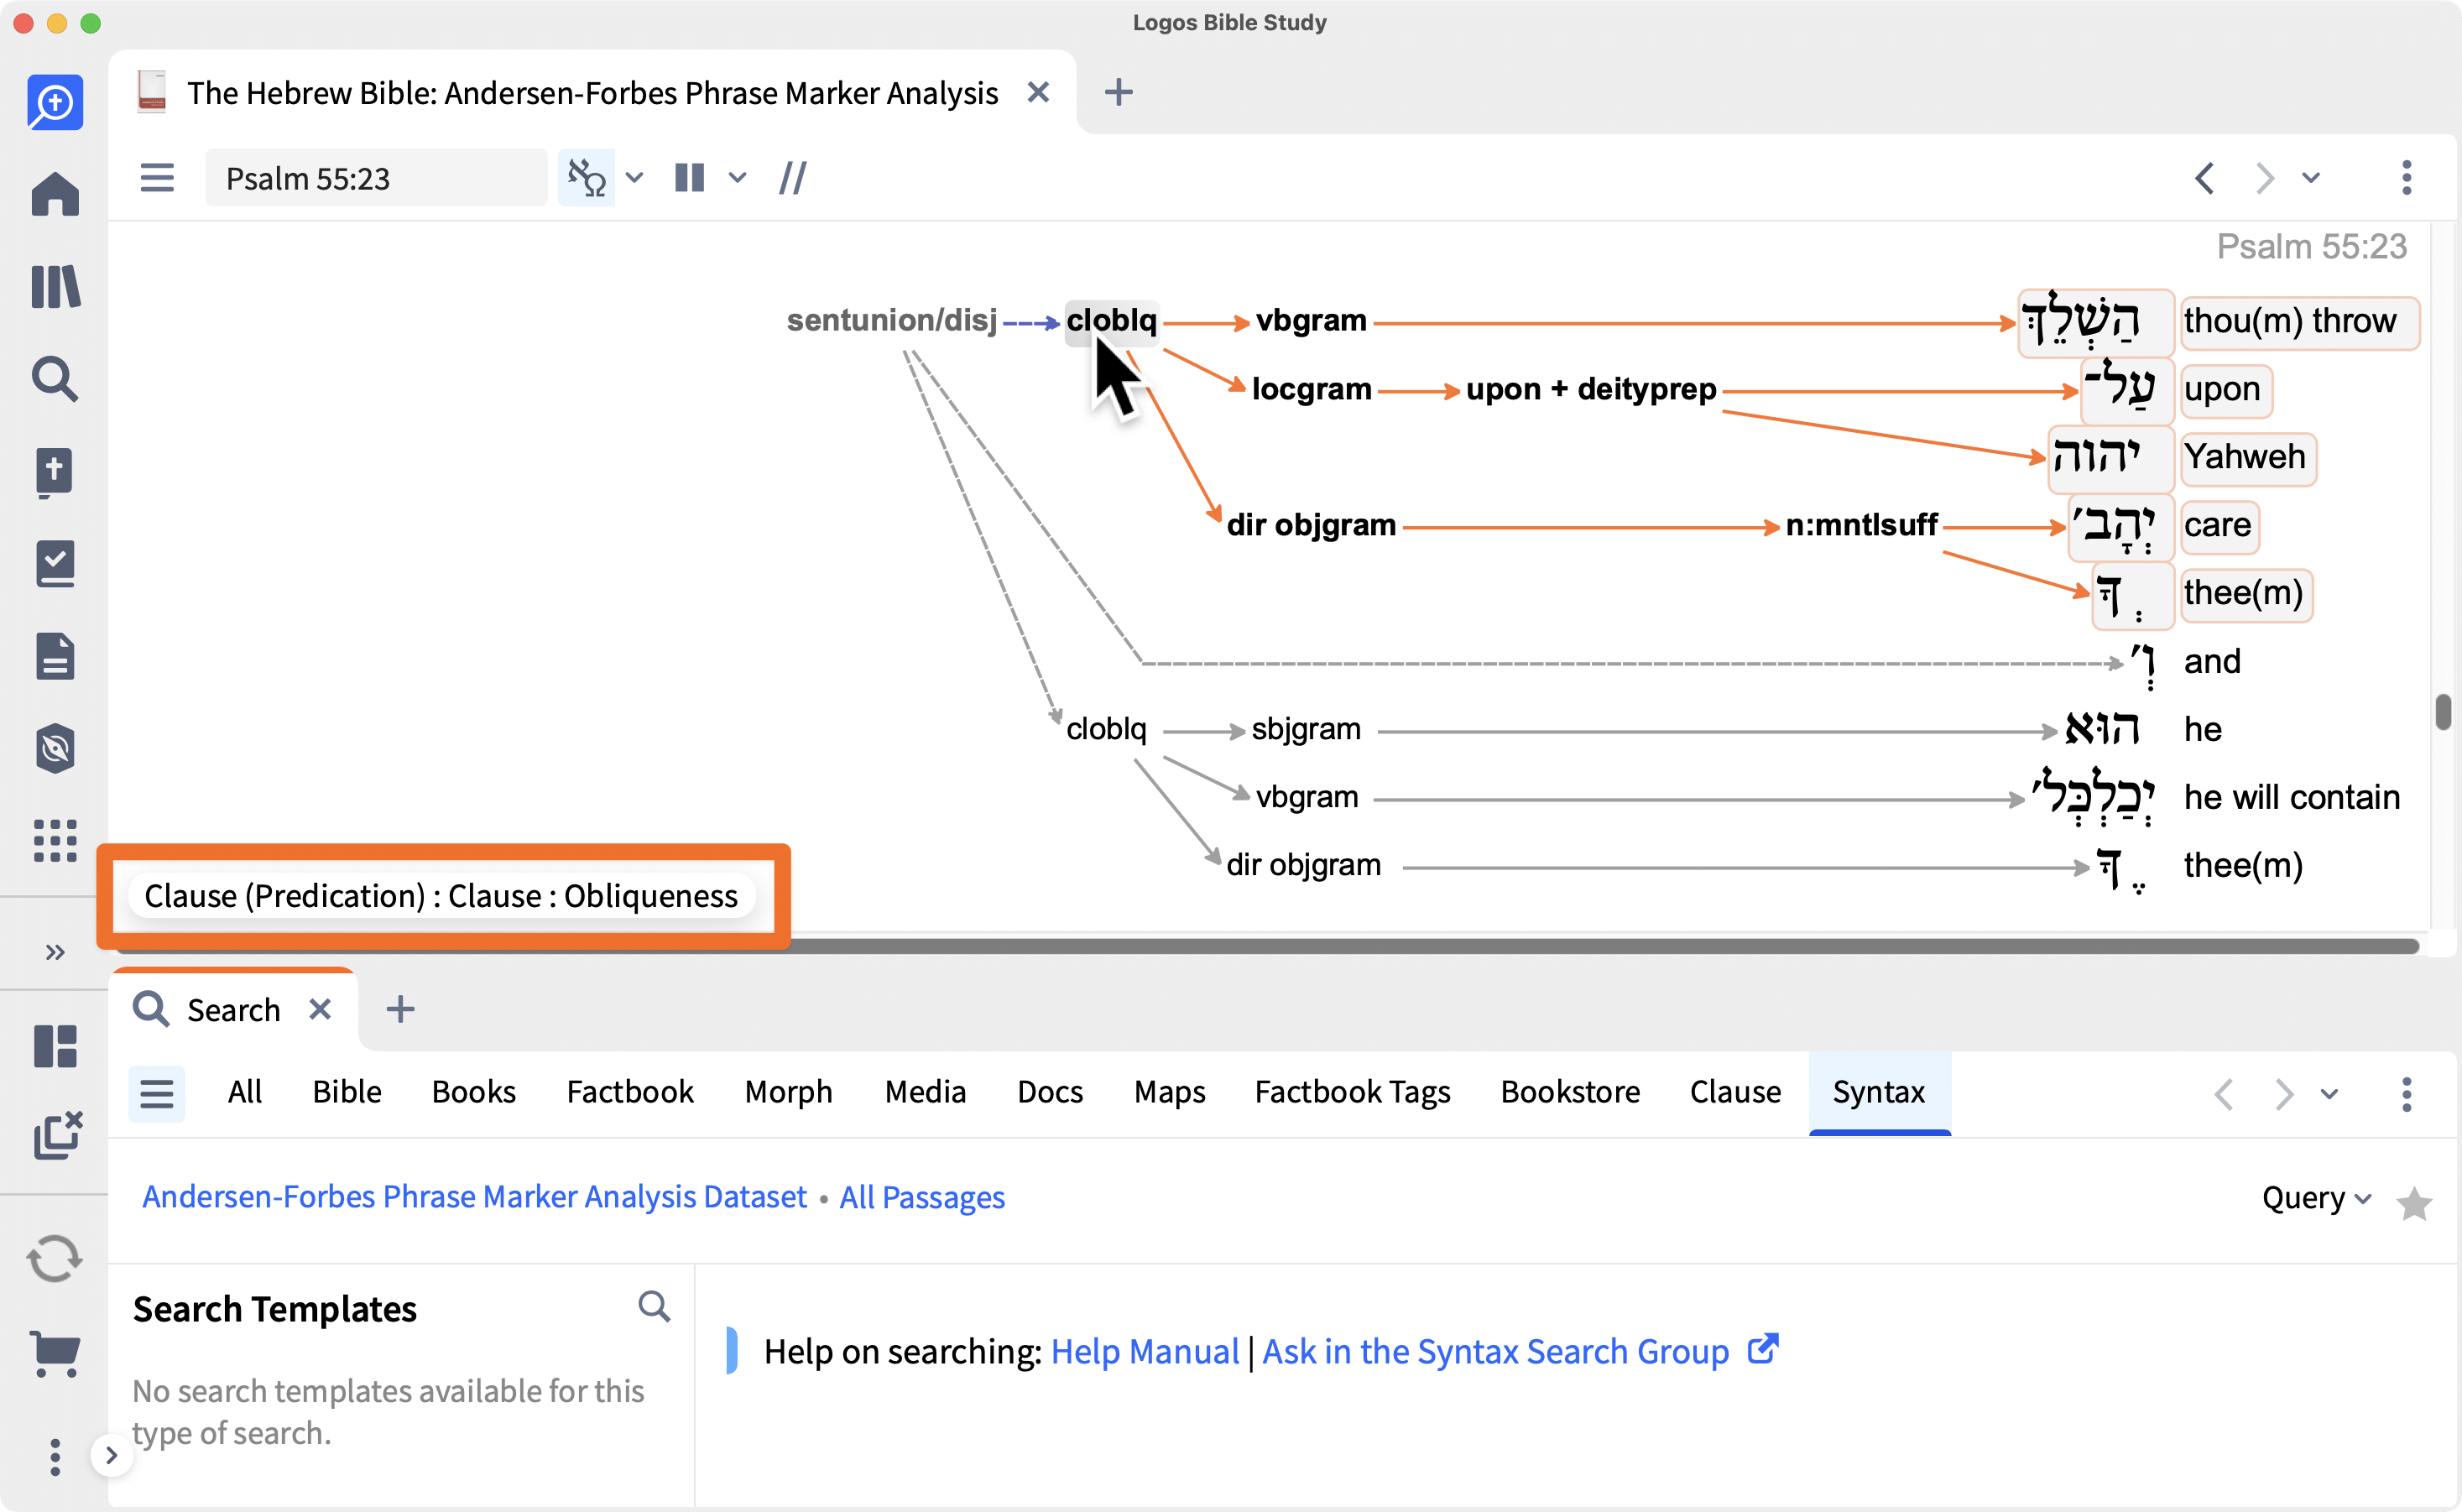Go to the Home dashboard icon
The width and height of the screenshot is (2462, 1512).
pos(55,194)
